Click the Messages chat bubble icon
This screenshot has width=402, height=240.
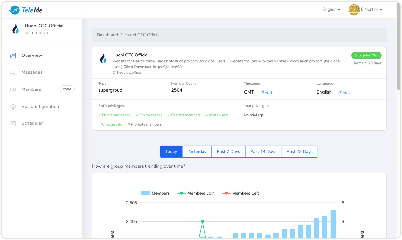(x=13, y=73)
